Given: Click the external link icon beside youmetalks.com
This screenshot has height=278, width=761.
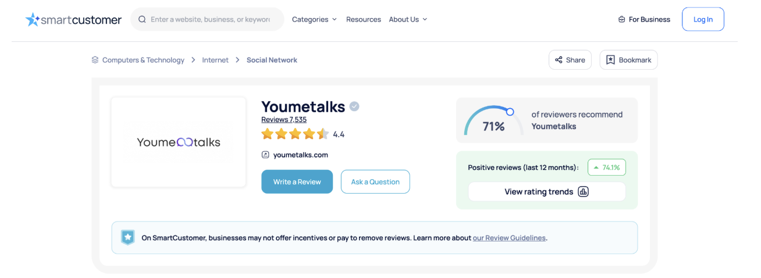Looking at the screenshot, I should pos(265,155).
